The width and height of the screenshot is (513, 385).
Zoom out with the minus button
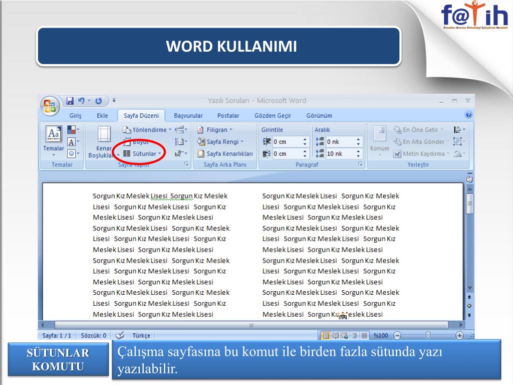pos(397,335)
